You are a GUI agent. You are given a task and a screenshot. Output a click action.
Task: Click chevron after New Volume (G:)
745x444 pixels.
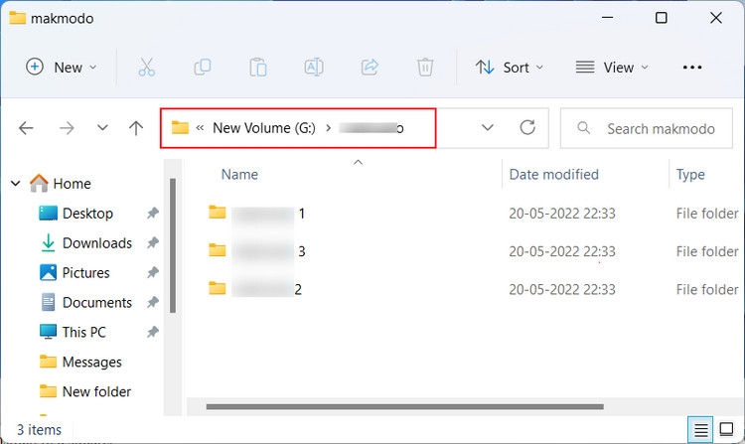coord(328,128)
